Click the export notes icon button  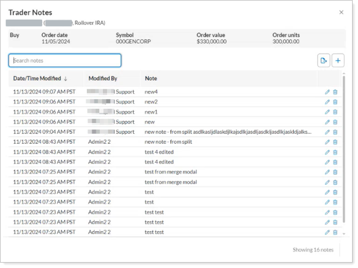pyautogui.click(x=324, y=61)
